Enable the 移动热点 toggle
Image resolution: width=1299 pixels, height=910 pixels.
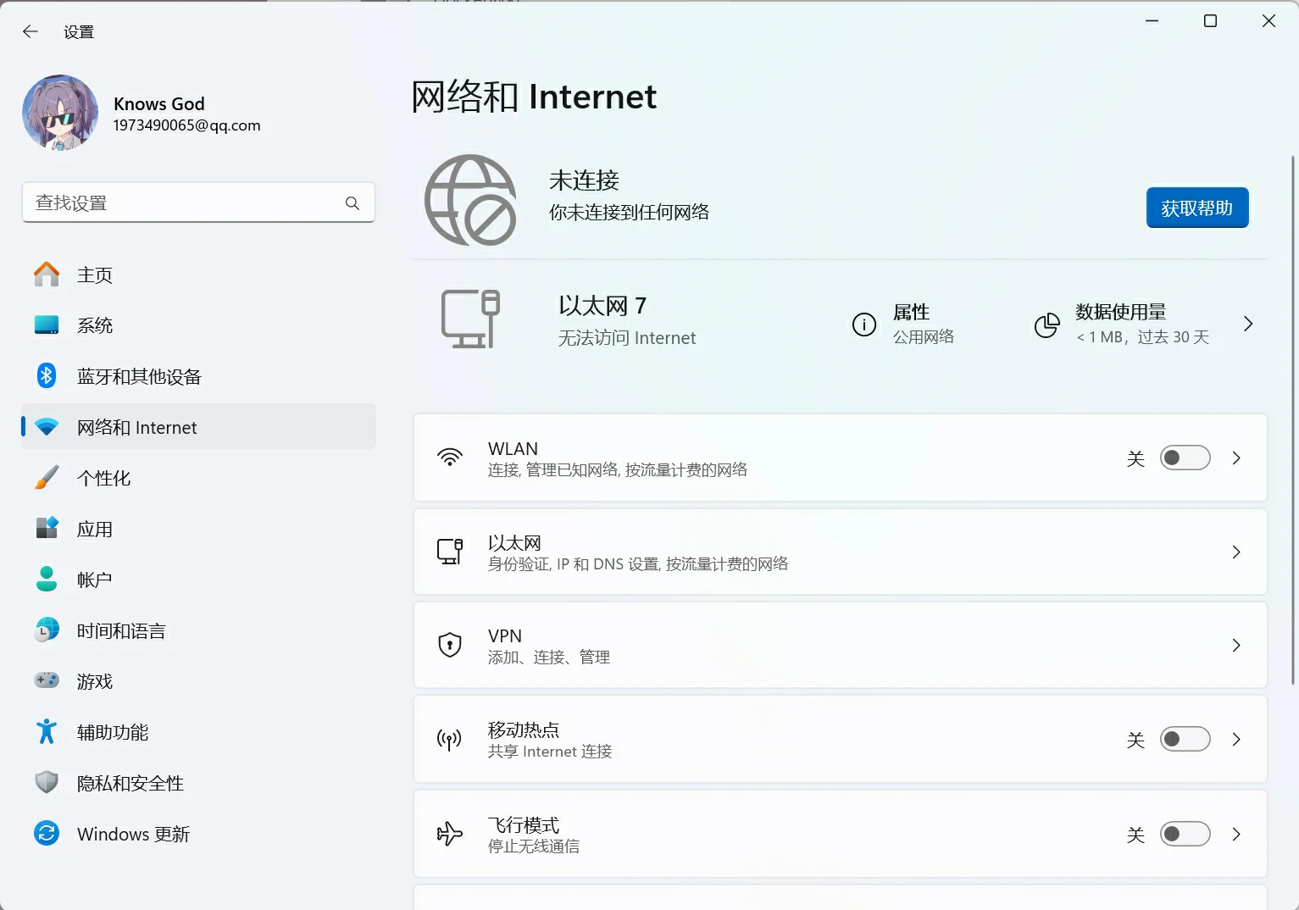[x=1185, y=740]
